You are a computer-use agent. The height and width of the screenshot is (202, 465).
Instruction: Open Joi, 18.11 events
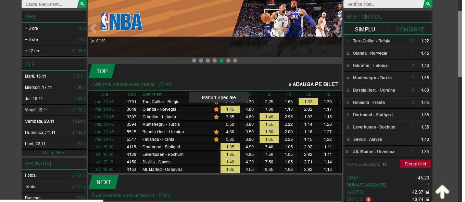pos(54,99)
